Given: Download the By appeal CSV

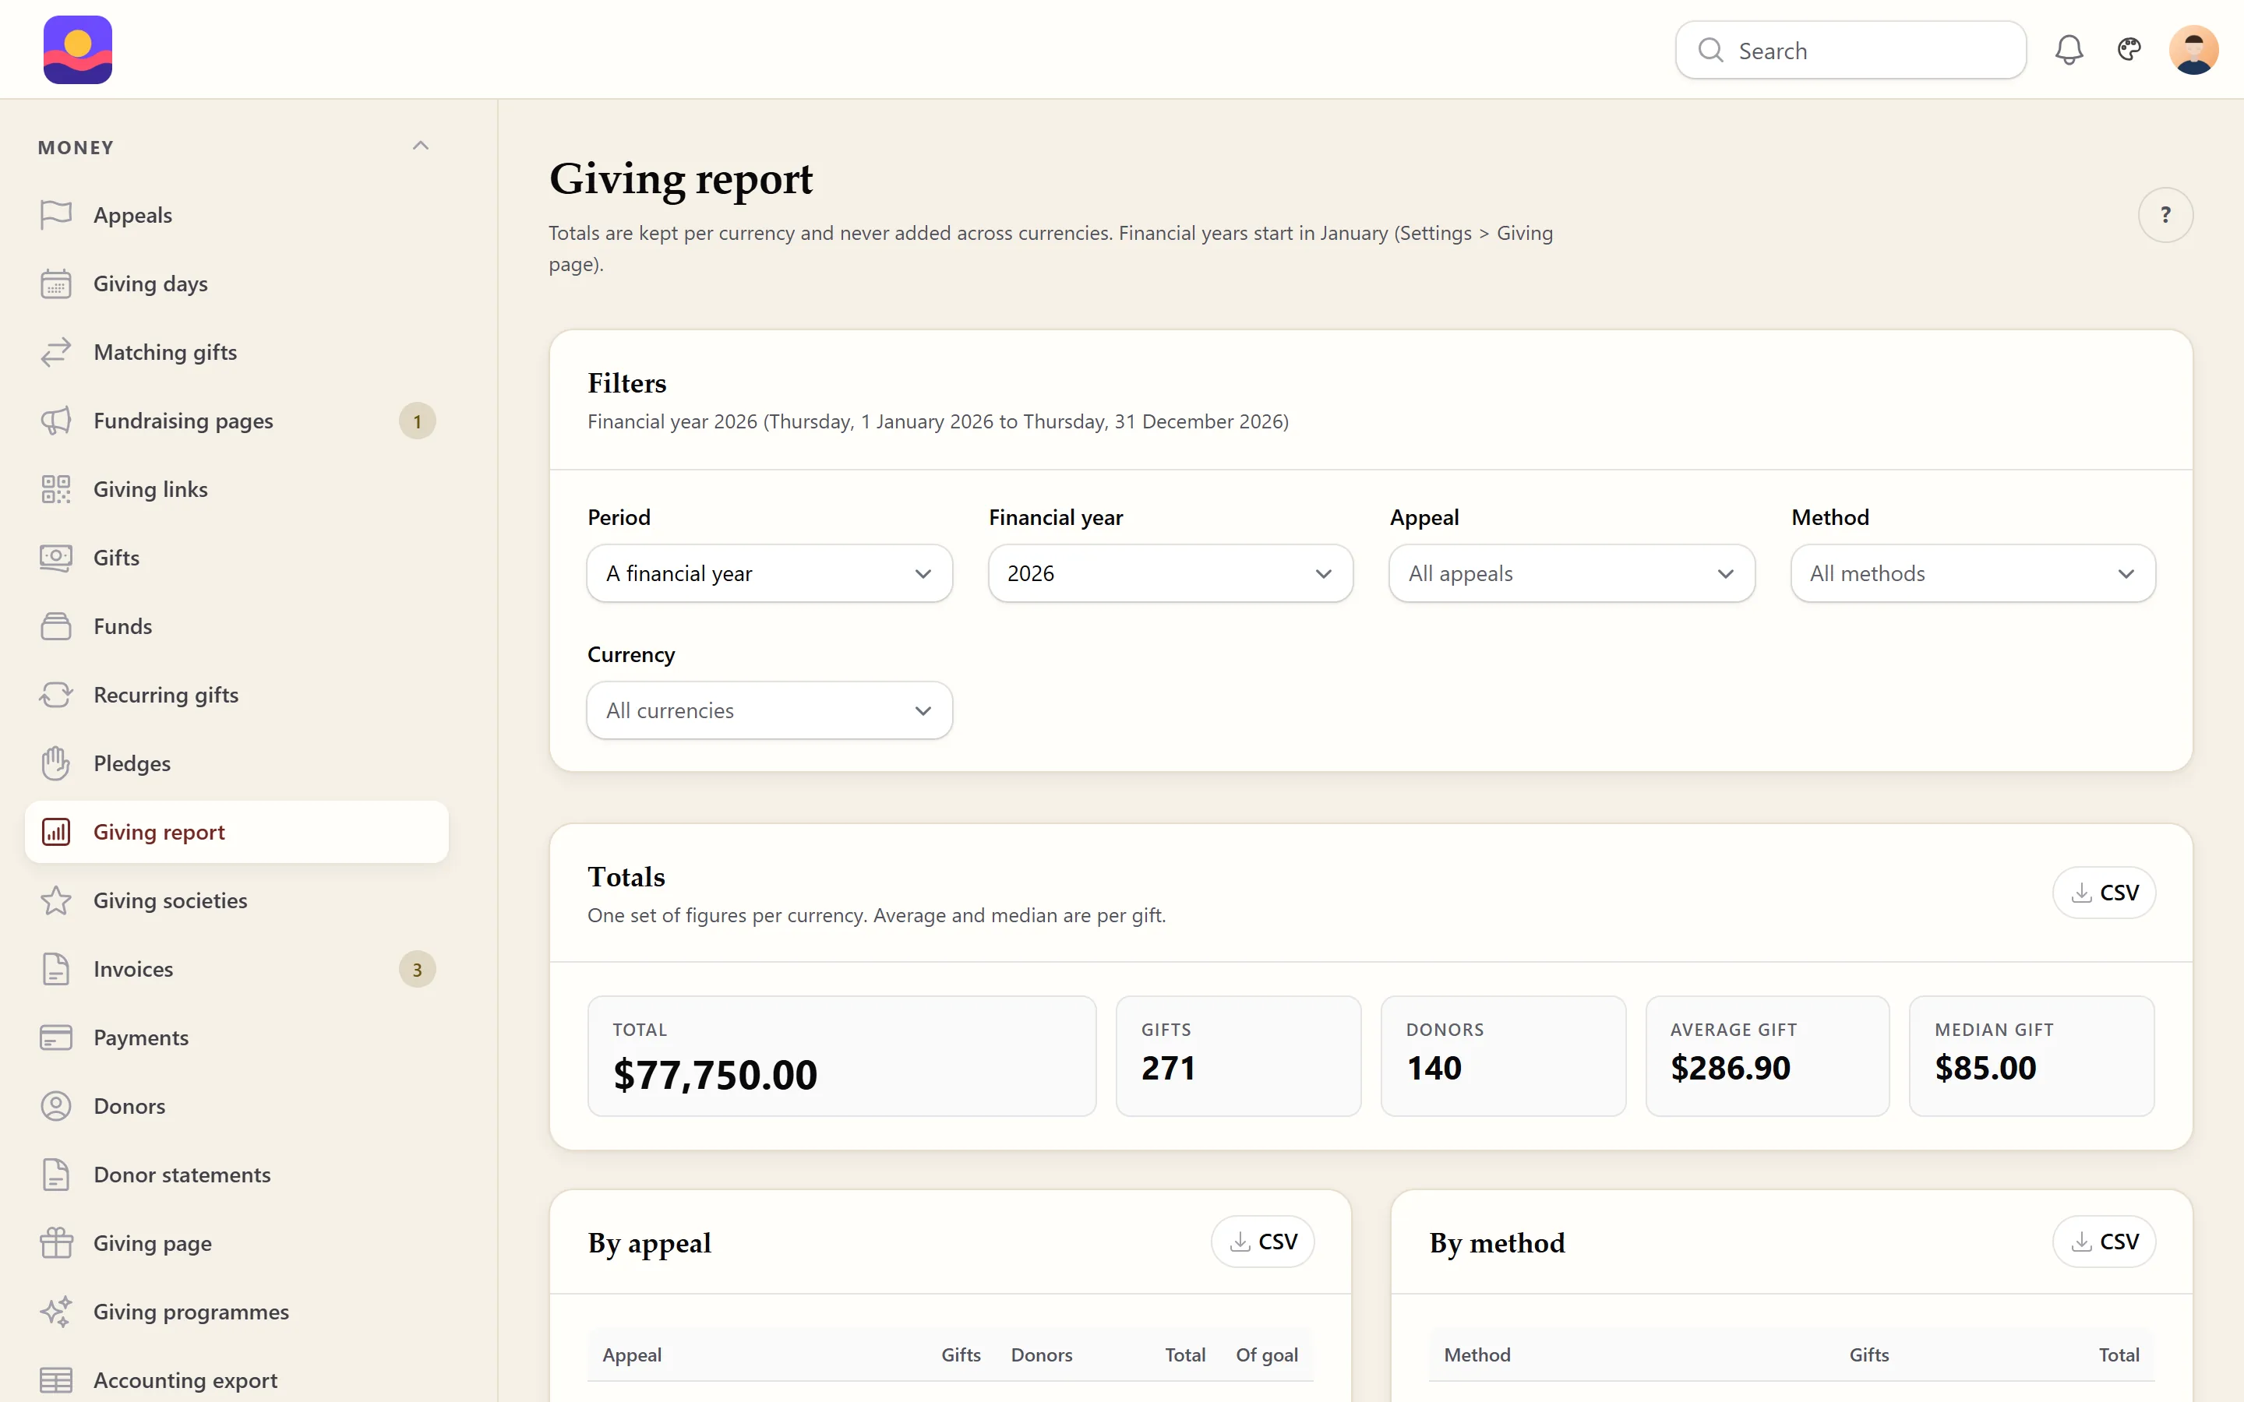Looking at the screenshot, I should [x=1262, y=1242].
